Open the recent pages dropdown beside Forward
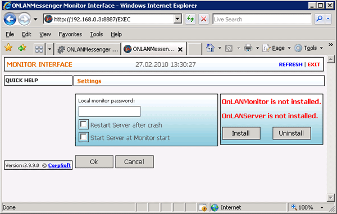The height and width of the screenshot is (214, 337). pyautogui.click(x=35, y=20)
